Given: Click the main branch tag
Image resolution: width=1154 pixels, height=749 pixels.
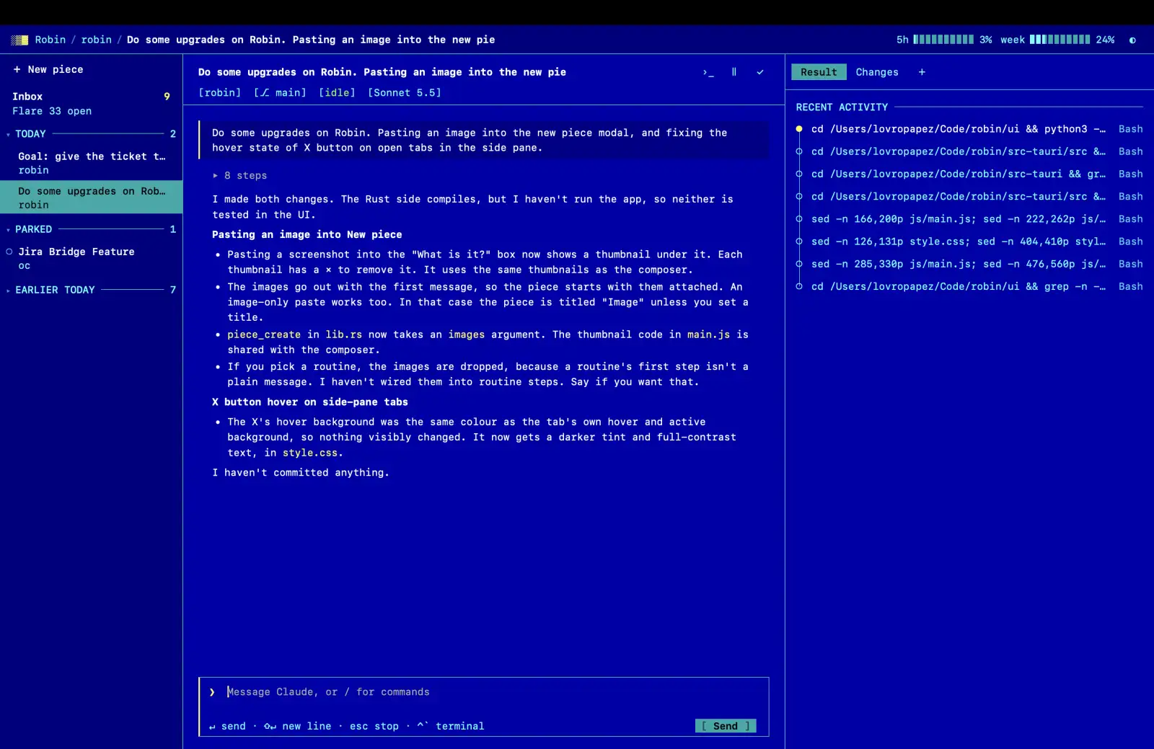Looking at the screenshot, I should [x=280, y=93].
